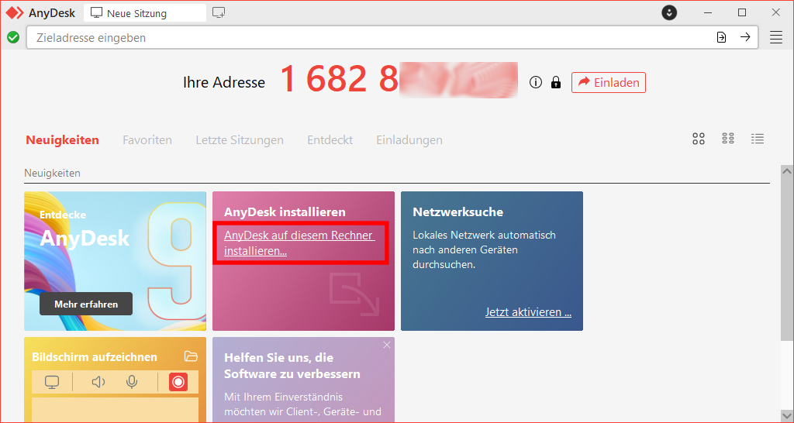Toggle speaker audio in recording card
Viewport: 794px width, 423px height.
pyautogui.click(x=98, y=382)
